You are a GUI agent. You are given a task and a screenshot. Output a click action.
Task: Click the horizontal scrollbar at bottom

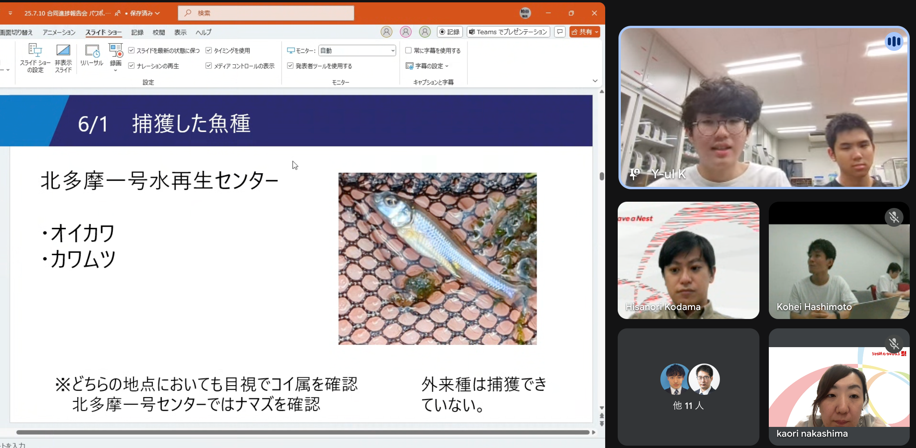[303, 432]
